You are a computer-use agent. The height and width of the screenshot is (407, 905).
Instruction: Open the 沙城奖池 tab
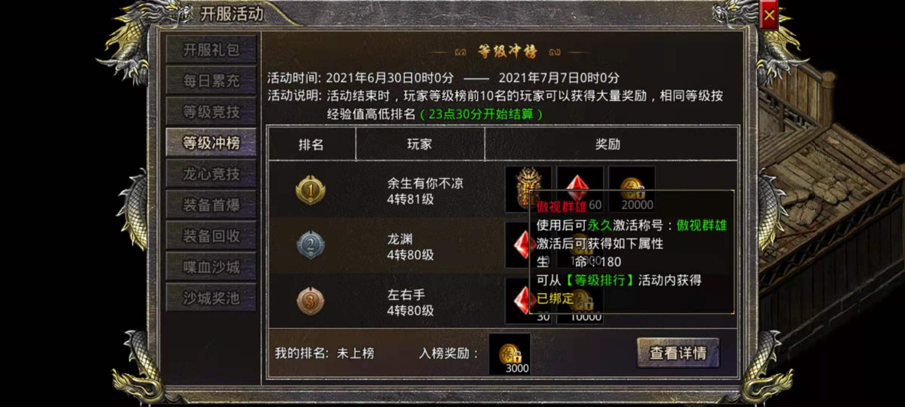pyautogui.click(x=211, y=298)
